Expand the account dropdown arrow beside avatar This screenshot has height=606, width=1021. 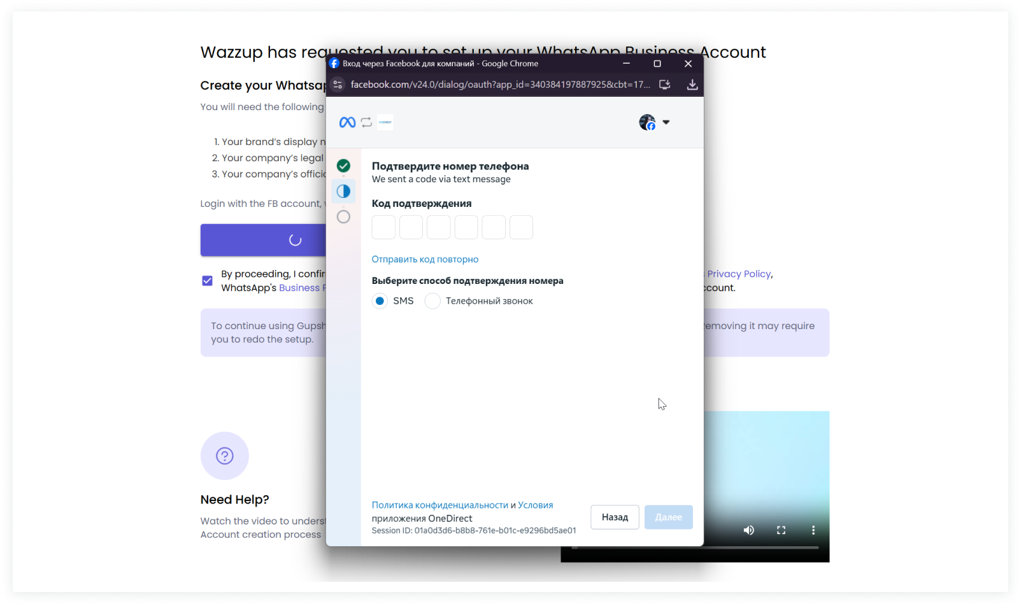[666, 122]
